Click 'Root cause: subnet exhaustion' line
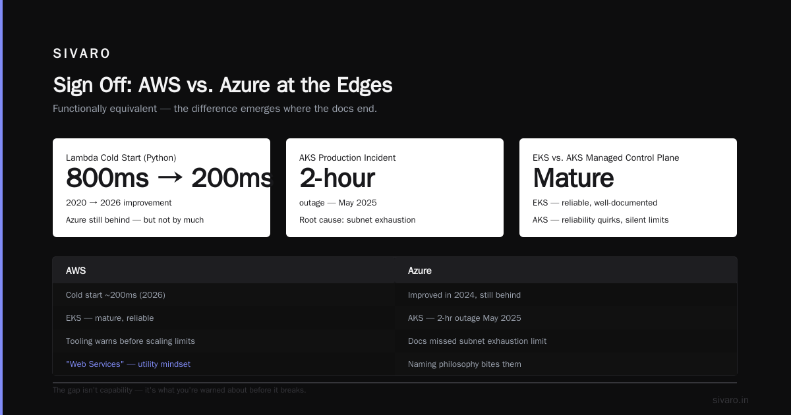 357,220
